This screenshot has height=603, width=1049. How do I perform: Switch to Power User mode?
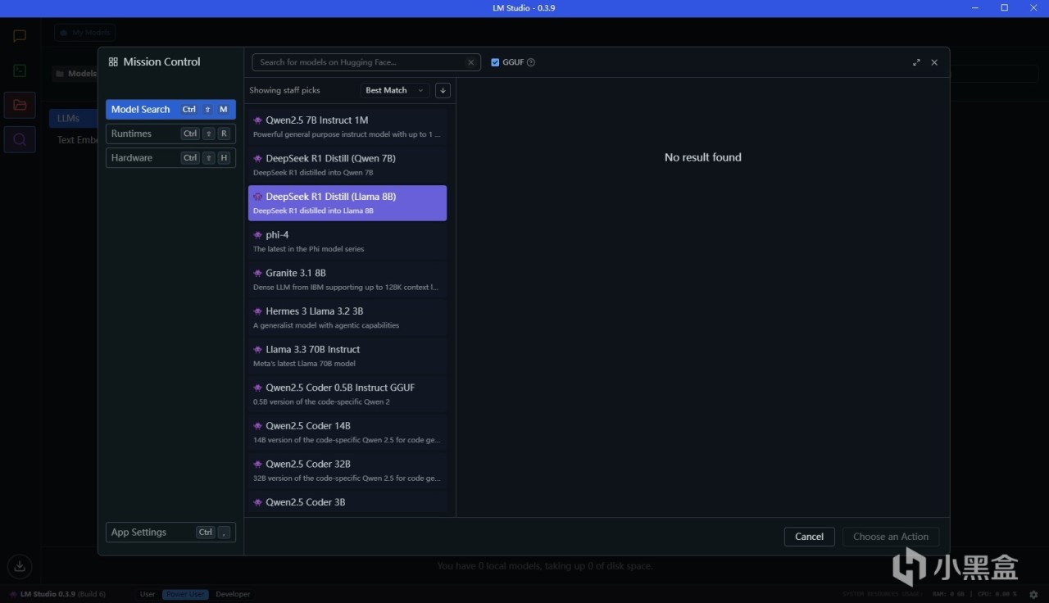[185, 594]
